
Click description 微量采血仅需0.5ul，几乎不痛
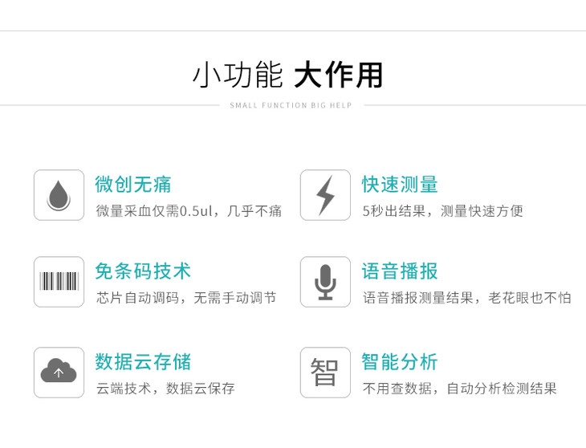pos(189,211)
